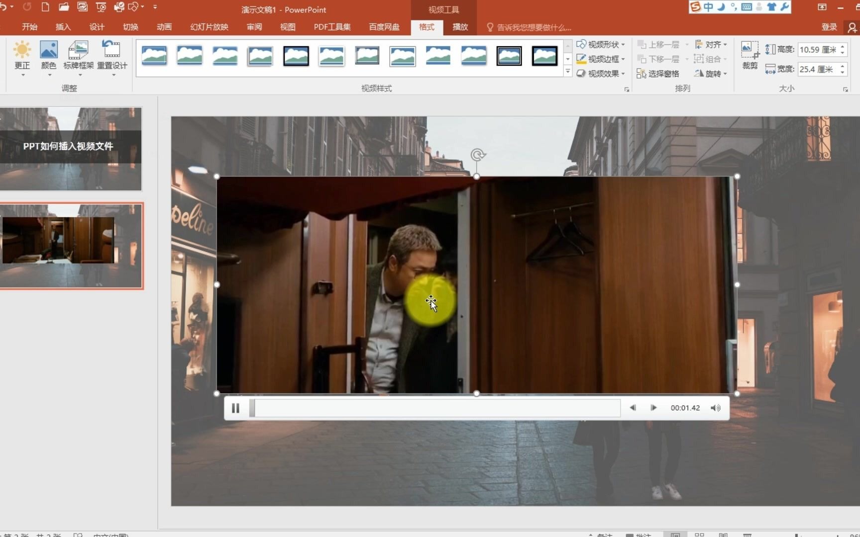Open the Corrections (更正) tool
Viewport: 860px width, 537px height.
coord(22,58)
